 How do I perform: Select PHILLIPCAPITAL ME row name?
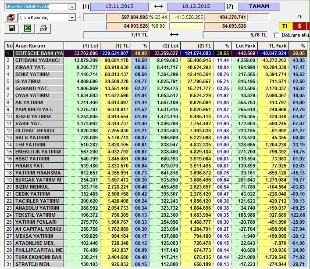point(39,251)
